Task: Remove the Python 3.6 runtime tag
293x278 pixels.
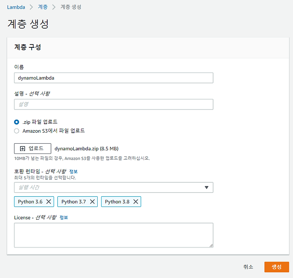Action: pos(48,202)
